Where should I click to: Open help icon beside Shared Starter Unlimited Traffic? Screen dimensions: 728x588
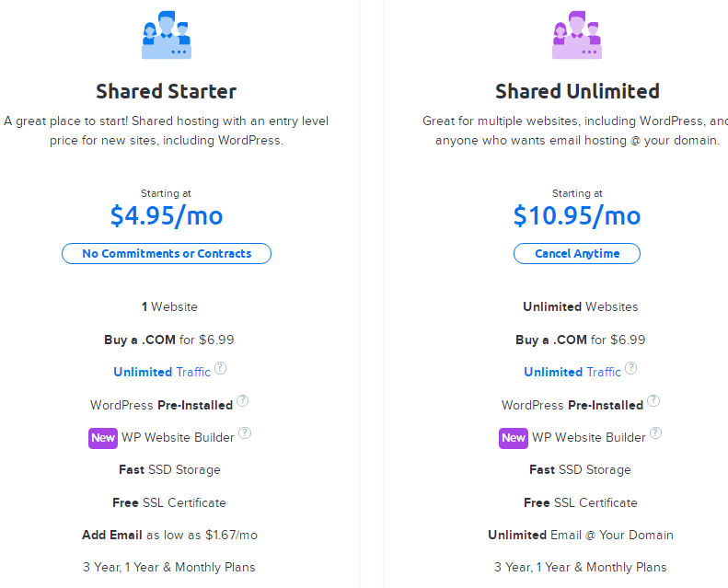pos(221,369)
